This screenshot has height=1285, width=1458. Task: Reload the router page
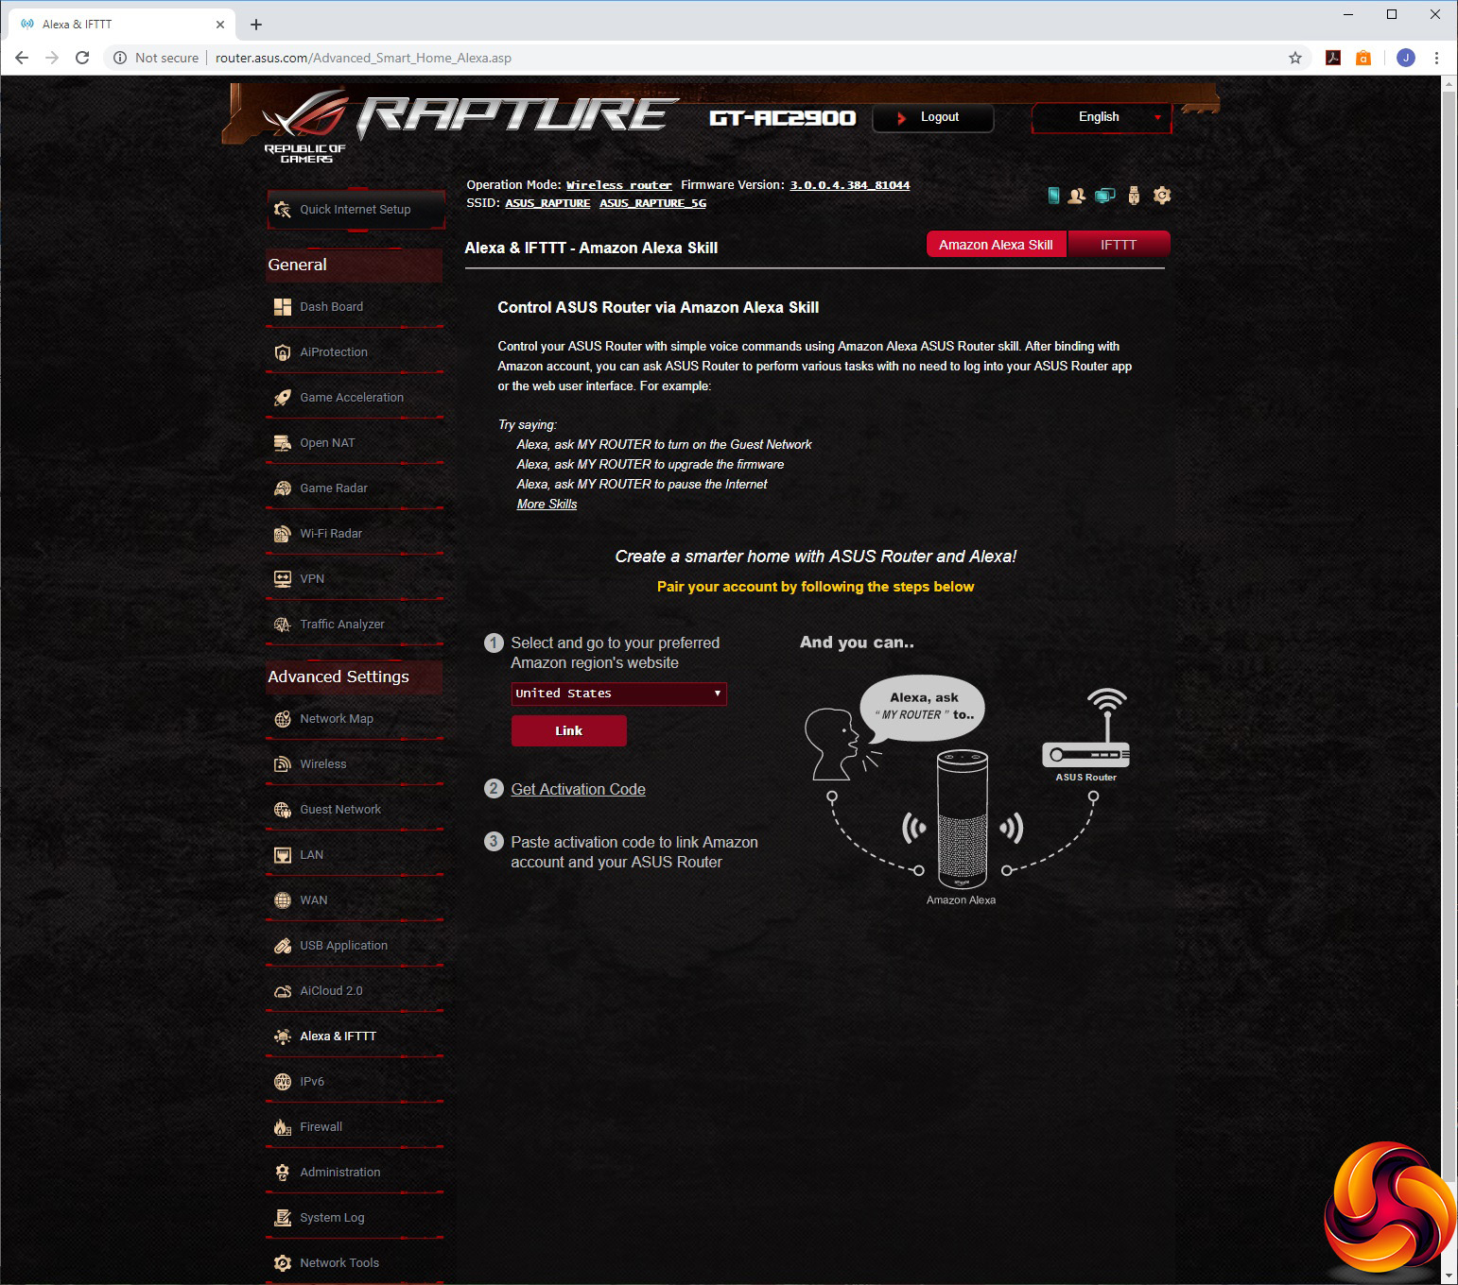pos(82,58)
